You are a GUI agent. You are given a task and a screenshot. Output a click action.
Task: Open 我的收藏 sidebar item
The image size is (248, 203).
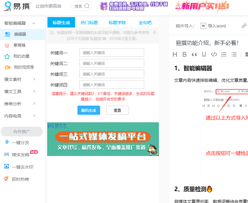[x=23, y=56]
